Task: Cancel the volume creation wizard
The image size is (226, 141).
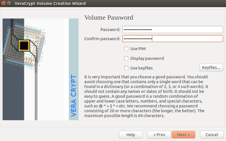Action: [211, 135]
